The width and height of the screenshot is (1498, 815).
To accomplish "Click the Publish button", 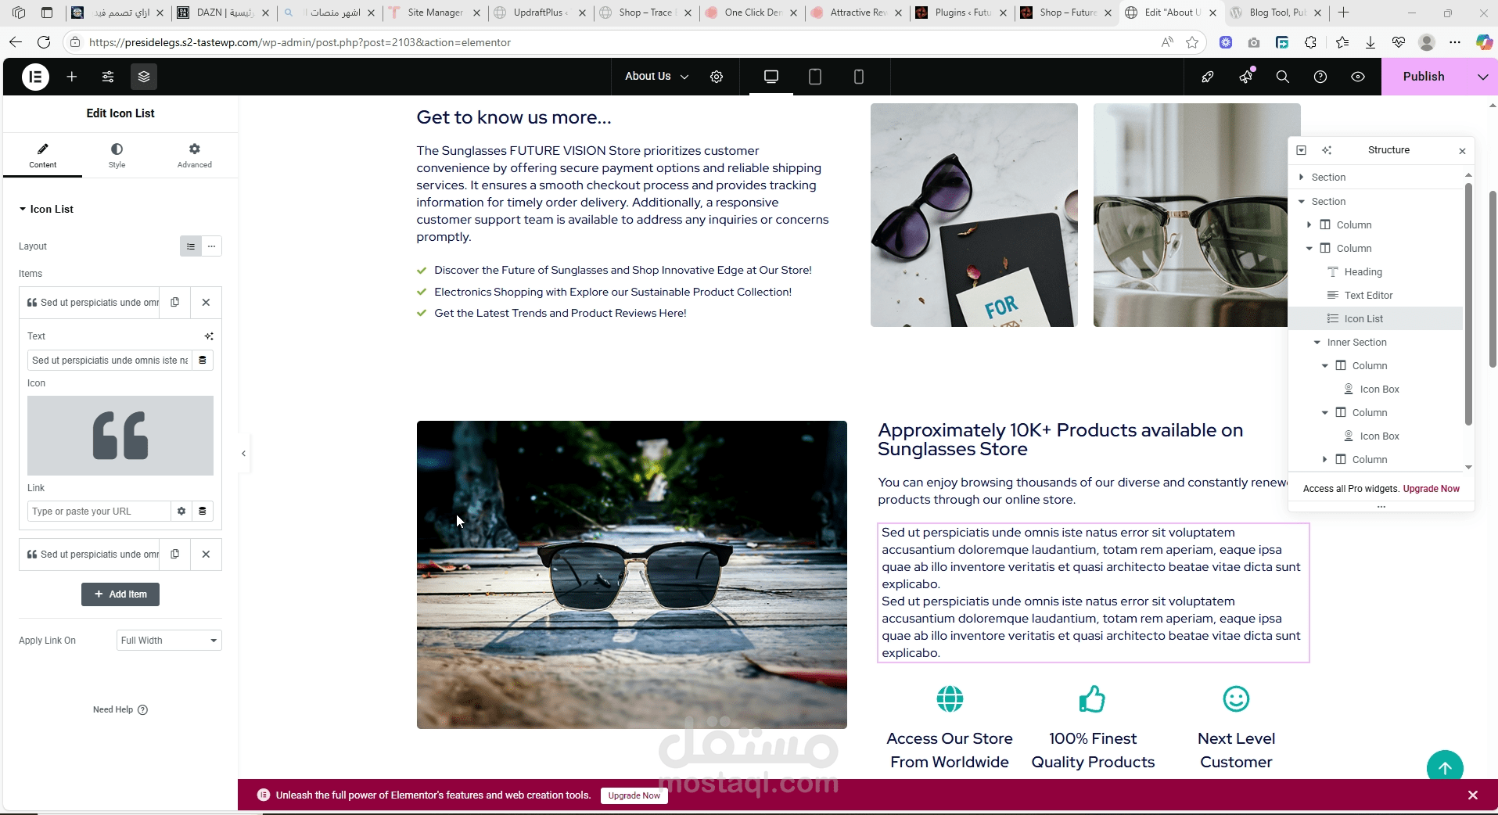I will tap(1424, 77).
